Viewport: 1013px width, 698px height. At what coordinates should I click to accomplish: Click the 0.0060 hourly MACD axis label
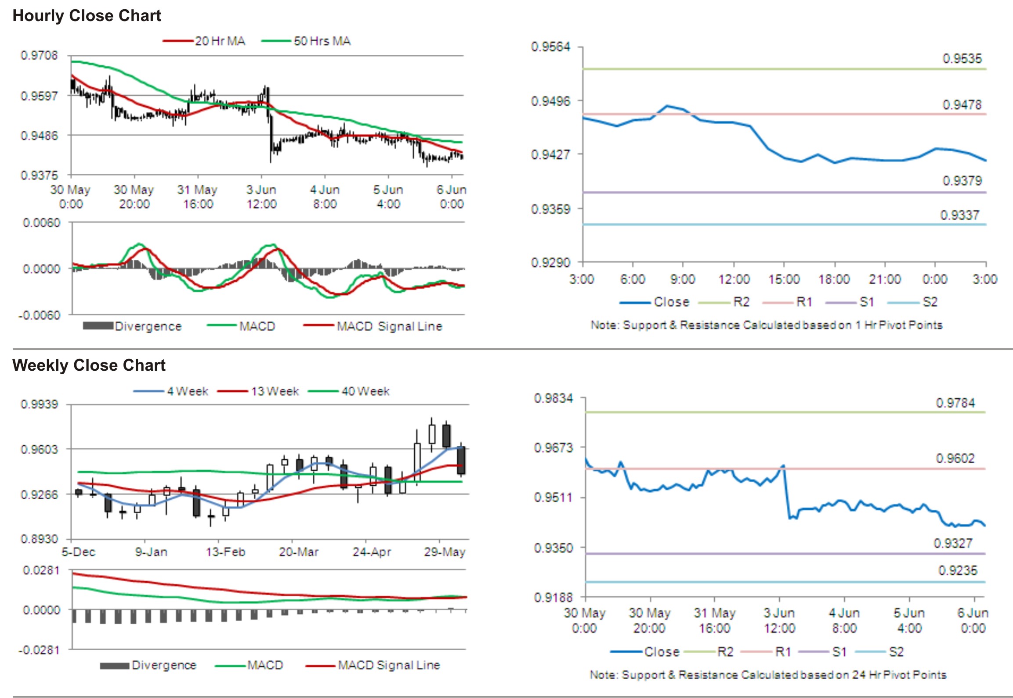41,223
